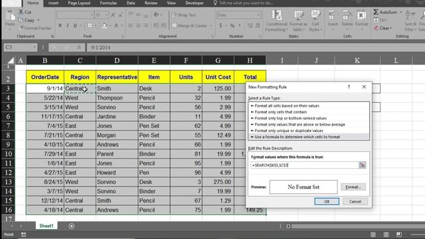Open the Data ribbon tab
425x239 pixels.
tap(131, 3)
